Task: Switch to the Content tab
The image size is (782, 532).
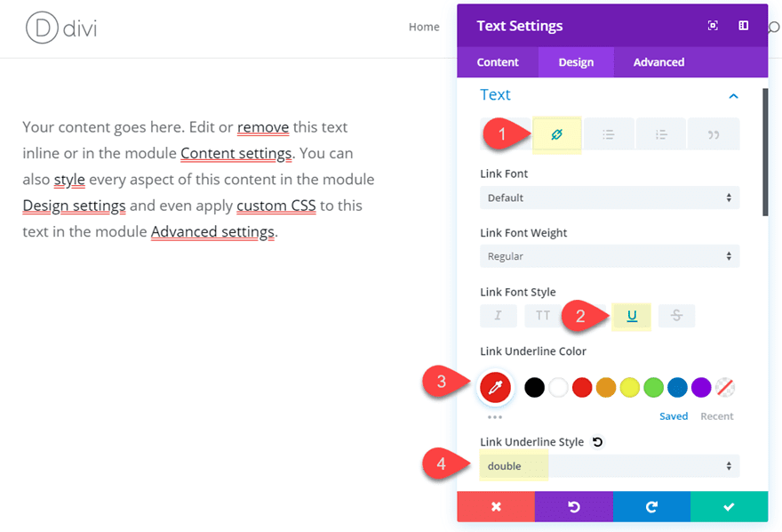Action: pyautogui.click(x=498, y=62)
